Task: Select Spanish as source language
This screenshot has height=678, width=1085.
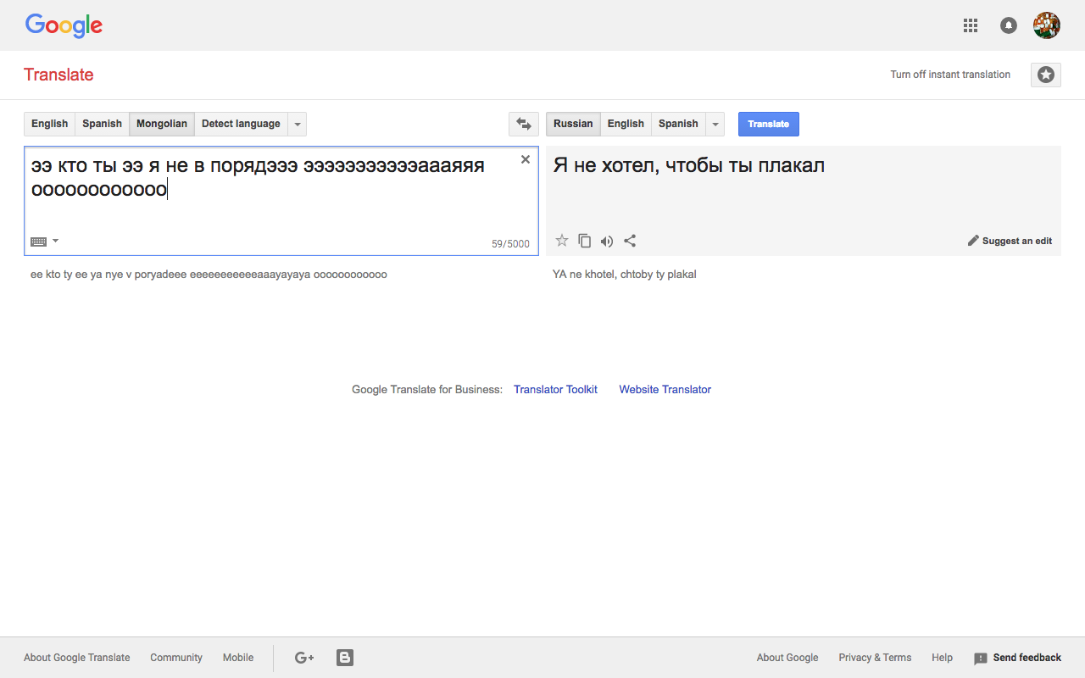Action: point(103,124)
